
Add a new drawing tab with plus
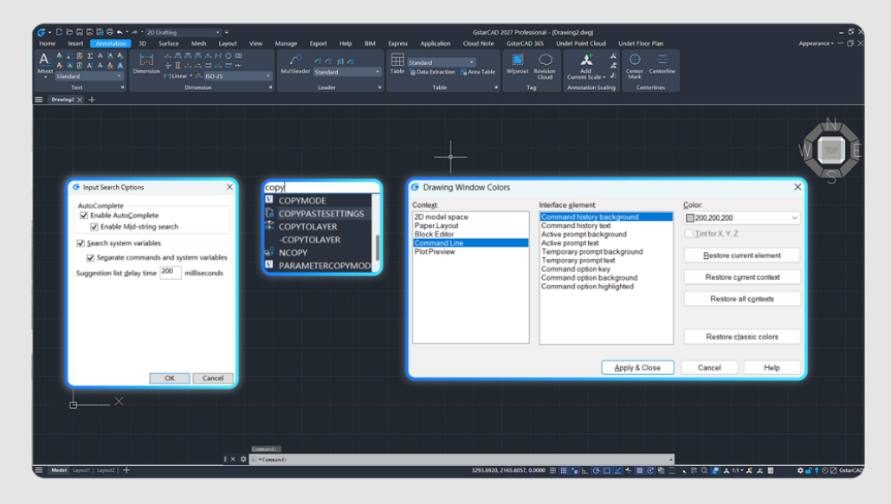coord(92,100)
